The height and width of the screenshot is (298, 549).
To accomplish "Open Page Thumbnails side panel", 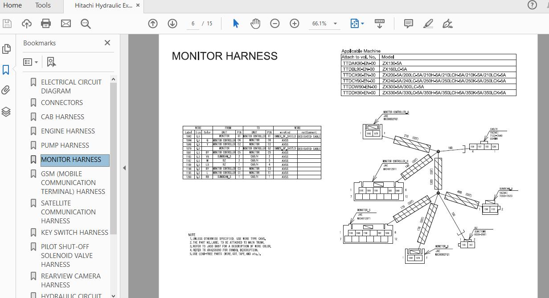I will 6,48.
